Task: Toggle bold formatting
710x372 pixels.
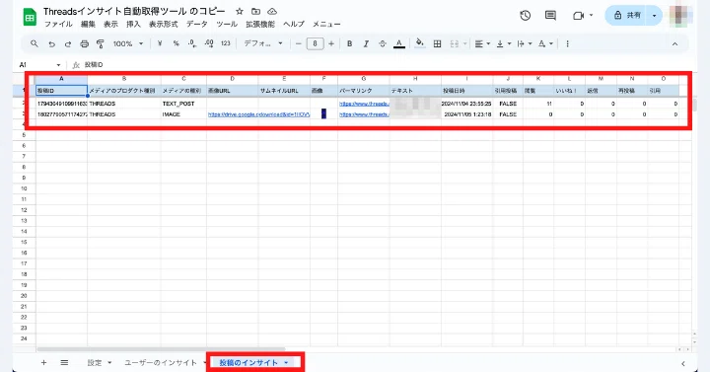Action: click(349, 43)
